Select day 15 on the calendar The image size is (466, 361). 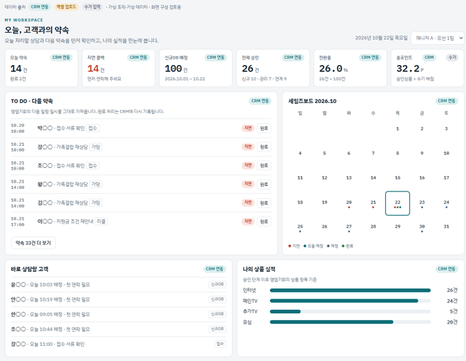click(x=398, y=179)
